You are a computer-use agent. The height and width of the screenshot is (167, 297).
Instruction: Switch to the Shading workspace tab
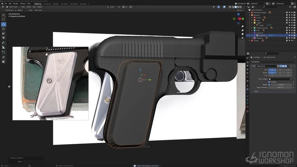click(x=56, y=4)
